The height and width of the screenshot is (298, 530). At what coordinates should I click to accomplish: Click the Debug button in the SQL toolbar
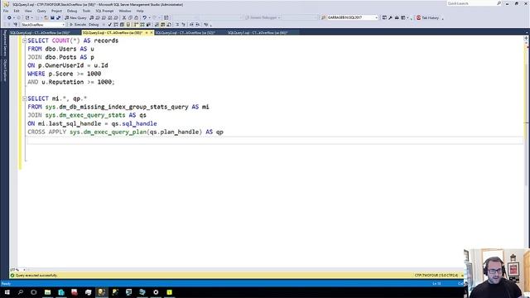94,25
